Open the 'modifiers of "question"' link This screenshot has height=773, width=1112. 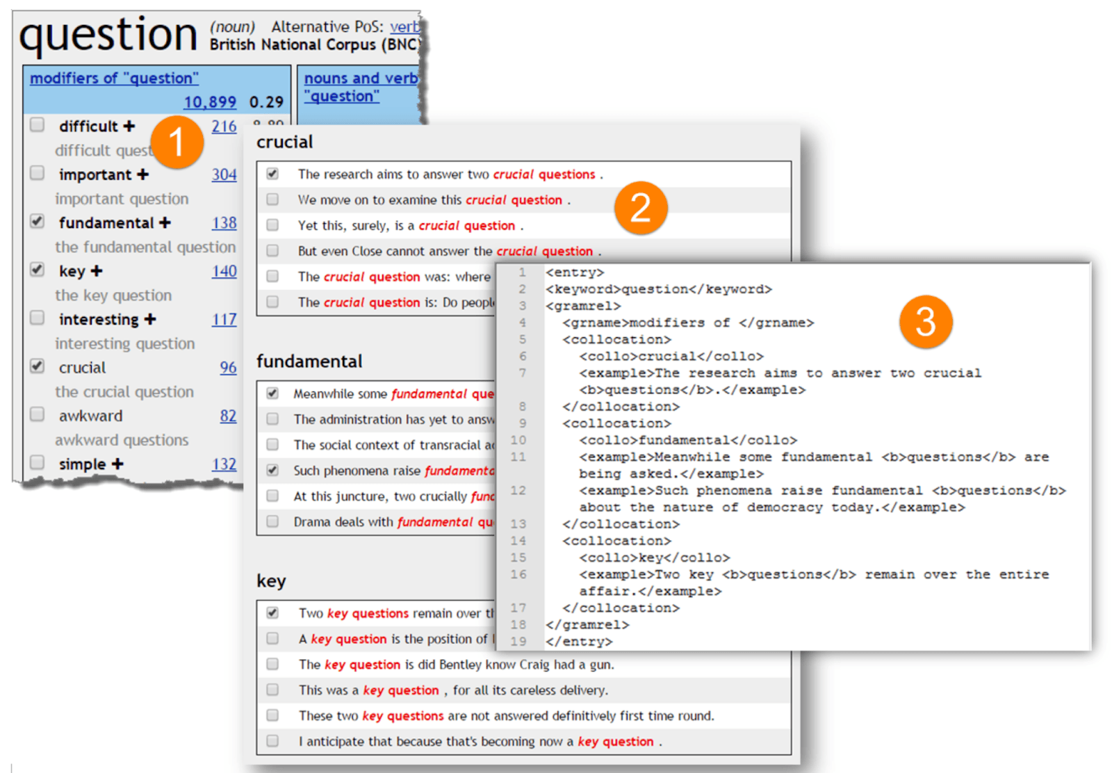click(114, 78)
